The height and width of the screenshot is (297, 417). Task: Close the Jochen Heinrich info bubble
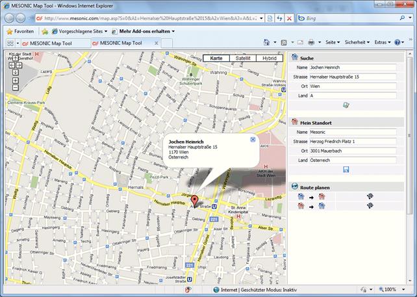coord(253,139)
